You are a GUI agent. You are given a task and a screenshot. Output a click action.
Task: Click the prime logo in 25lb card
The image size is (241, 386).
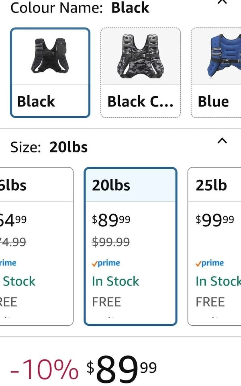[x=210, y=263]
